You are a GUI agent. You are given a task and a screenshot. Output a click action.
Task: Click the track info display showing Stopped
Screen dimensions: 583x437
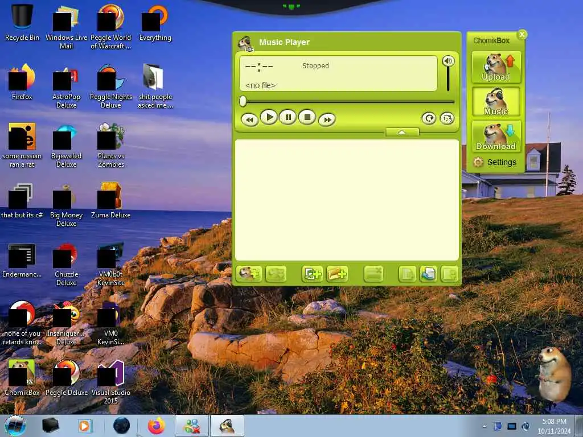(338, 73)
